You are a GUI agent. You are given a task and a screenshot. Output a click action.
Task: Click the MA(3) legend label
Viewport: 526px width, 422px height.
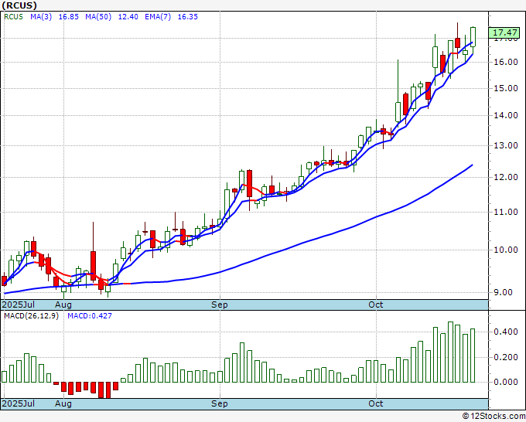pos(41,17)
